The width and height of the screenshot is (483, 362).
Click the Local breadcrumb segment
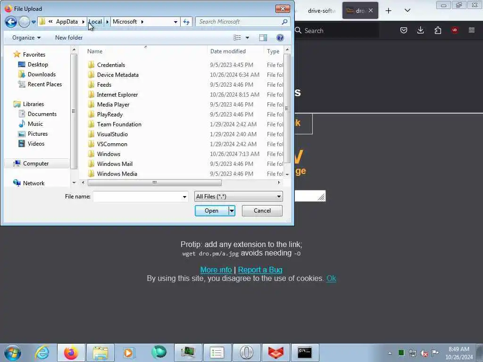point(95,22)
